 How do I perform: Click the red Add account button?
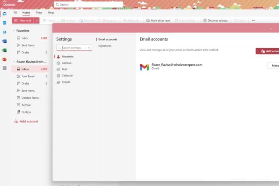[267, 51]
